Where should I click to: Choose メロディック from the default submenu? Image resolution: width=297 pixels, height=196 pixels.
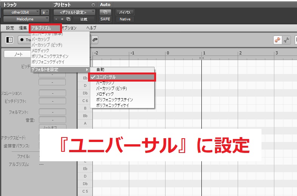click(105, 94)
